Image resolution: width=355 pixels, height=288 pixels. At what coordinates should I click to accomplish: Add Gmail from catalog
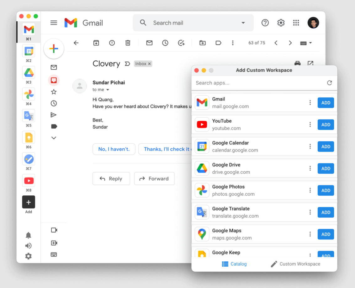pos(326,103)
